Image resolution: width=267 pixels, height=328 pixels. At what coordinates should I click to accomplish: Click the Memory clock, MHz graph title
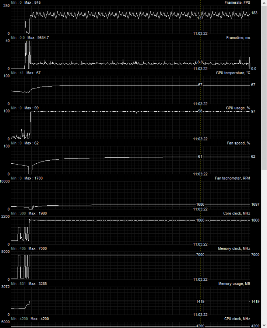coord(234,248)
